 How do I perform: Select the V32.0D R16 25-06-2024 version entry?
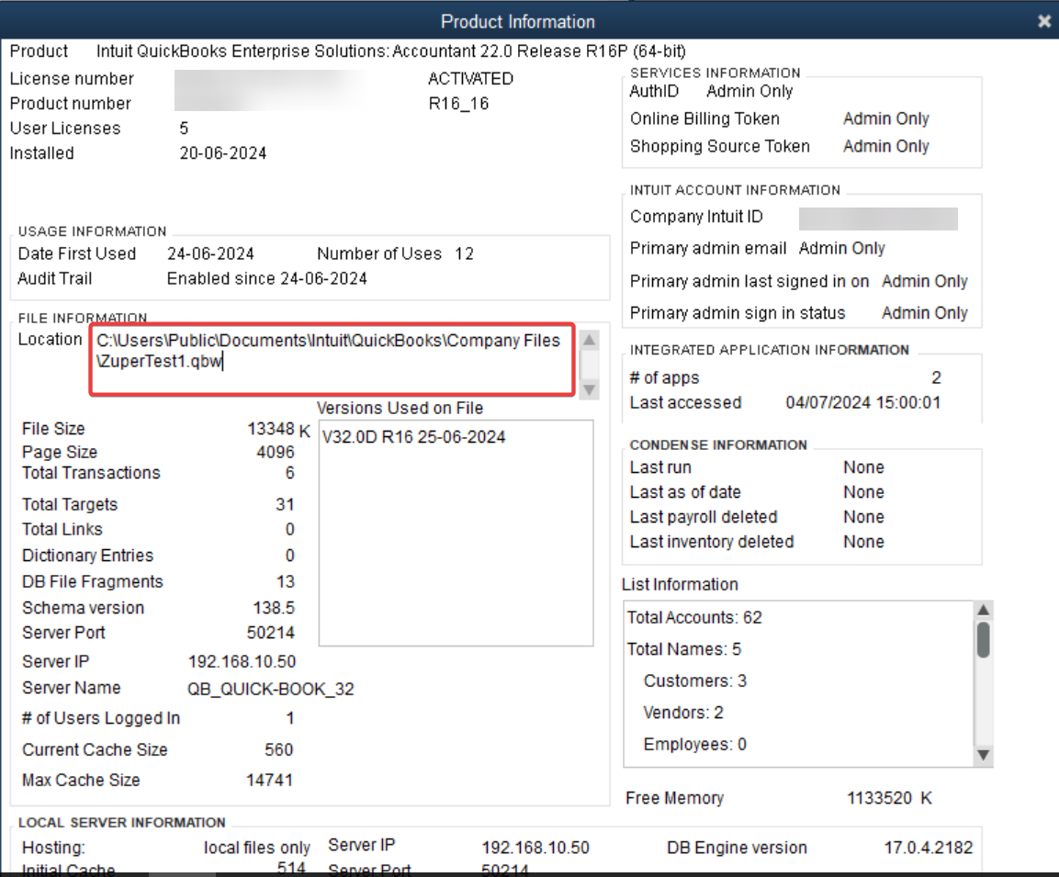click(414, 437)
